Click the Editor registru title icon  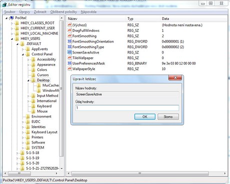click(x=4, y=4)
